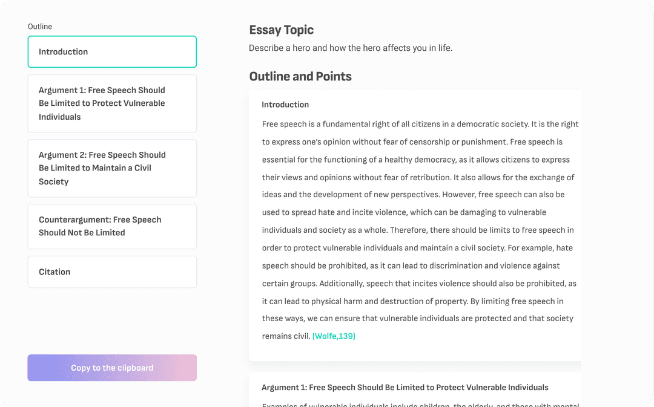Click the small Outline label above the sidebar
Screen dimensions: 654x407
pos(40,27)
